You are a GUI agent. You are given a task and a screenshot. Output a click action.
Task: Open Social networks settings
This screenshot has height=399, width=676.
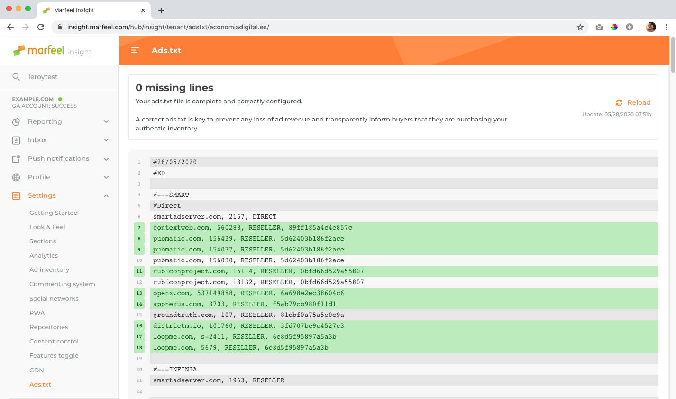point(54,298)
